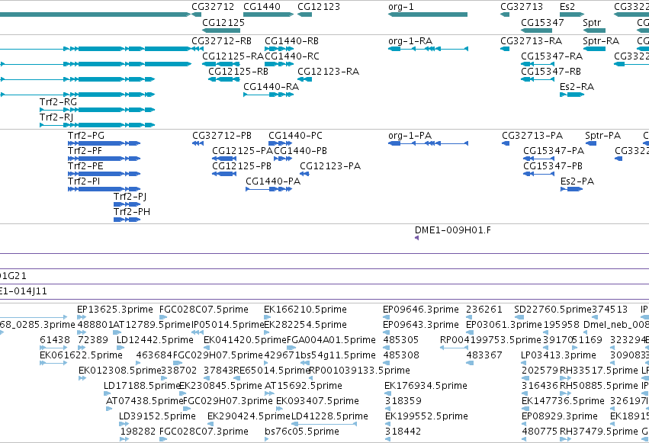Click protein label CG32713-PA
Viewport: 649px width, 443px height.
coord(532,136)
